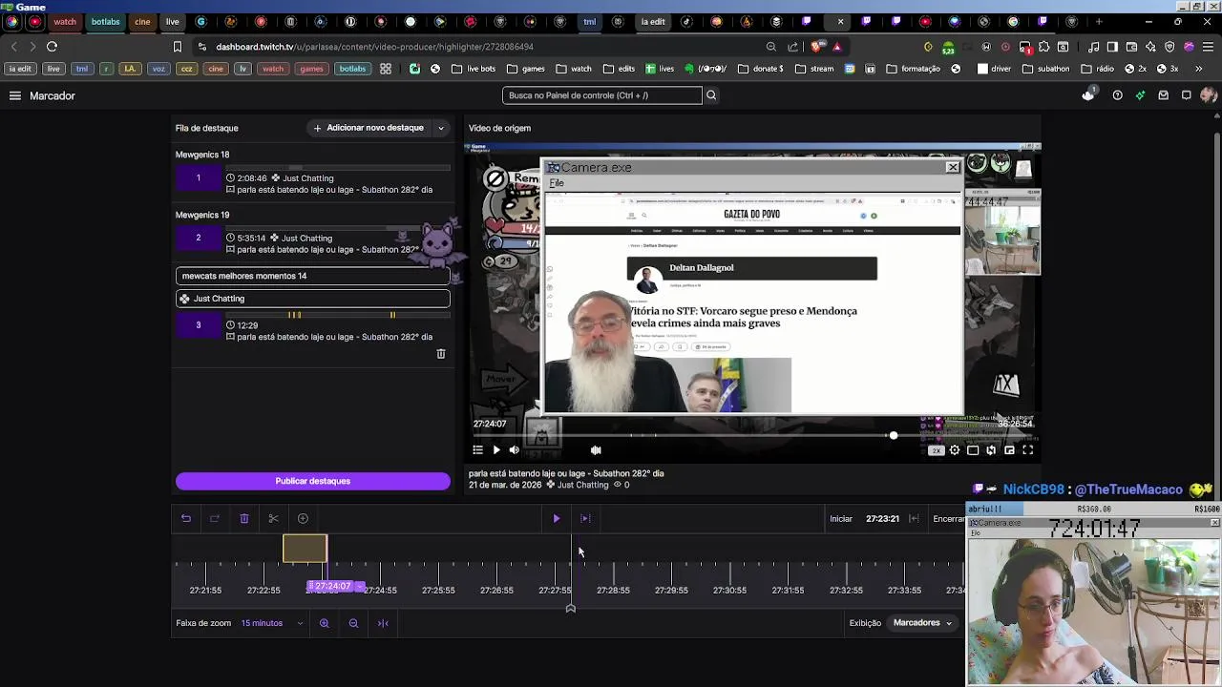Viewport: 1222px width, 687px height.
Task: Toggle theatre mode in video player
Action: (973, 450)
